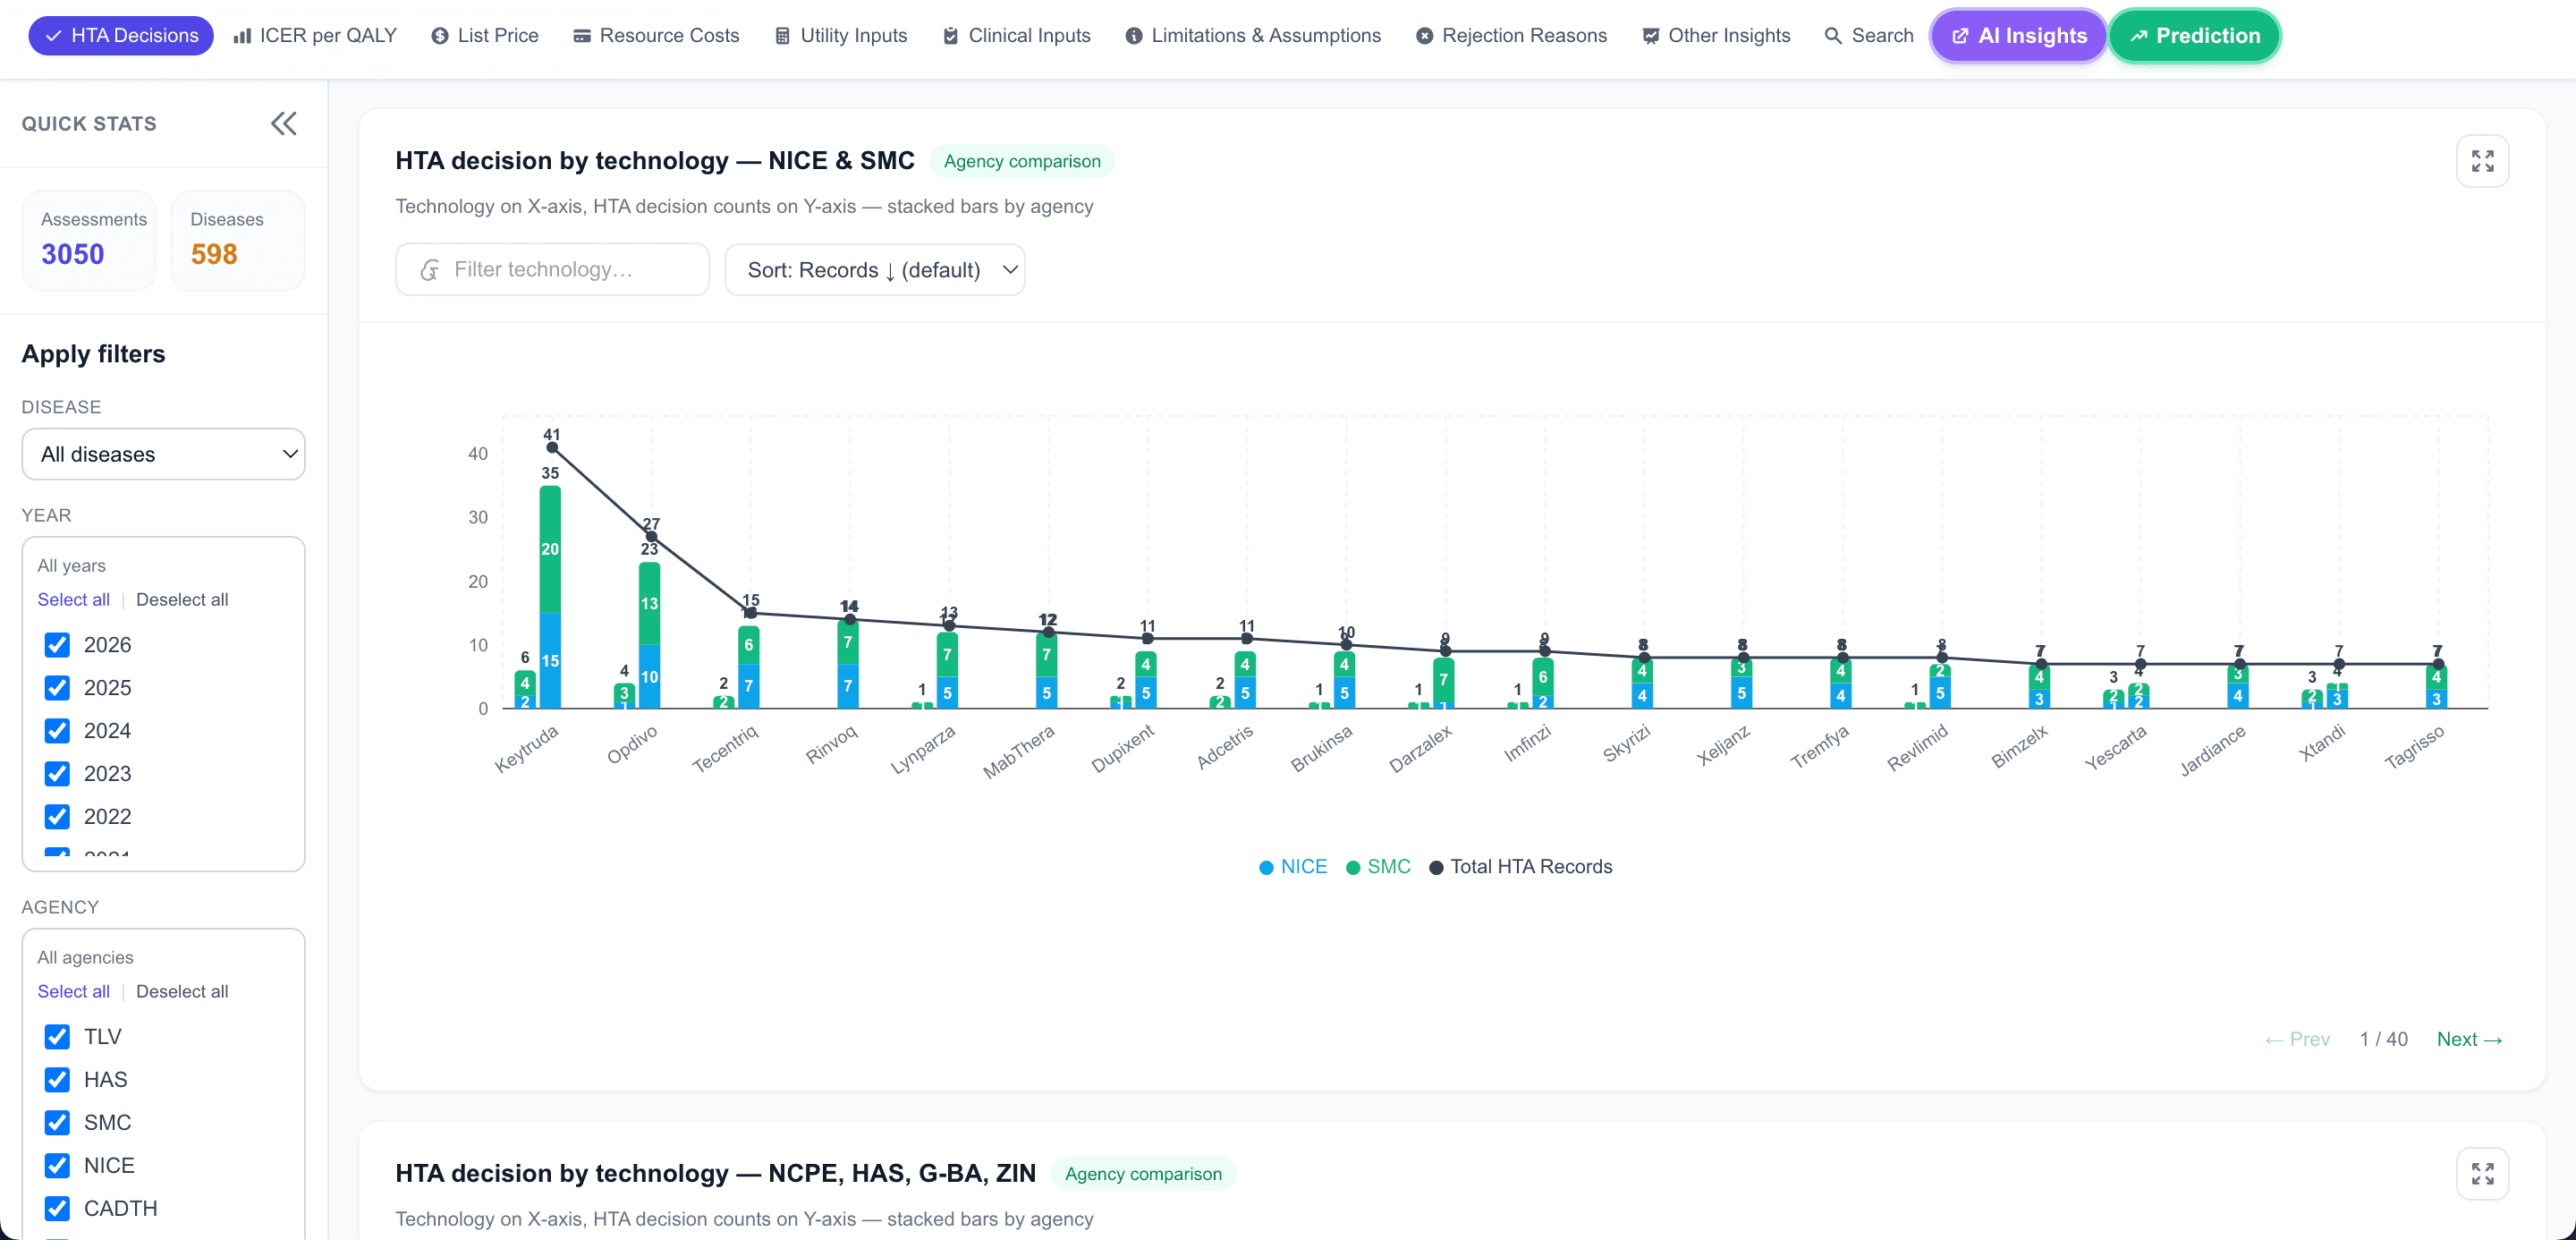Switch to the ICER per QALY tab

click(x=315, y=36)
